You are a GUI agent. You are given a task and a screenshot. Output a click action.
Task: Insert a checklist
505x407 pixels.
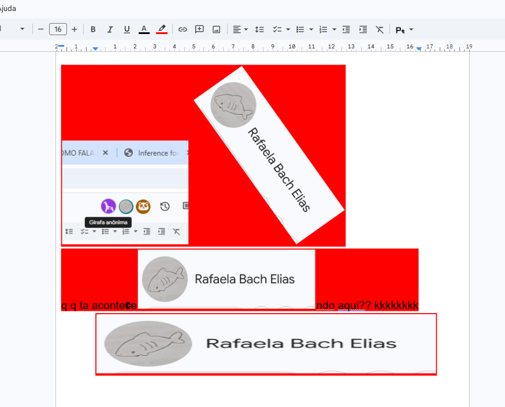tap(277, 29)
